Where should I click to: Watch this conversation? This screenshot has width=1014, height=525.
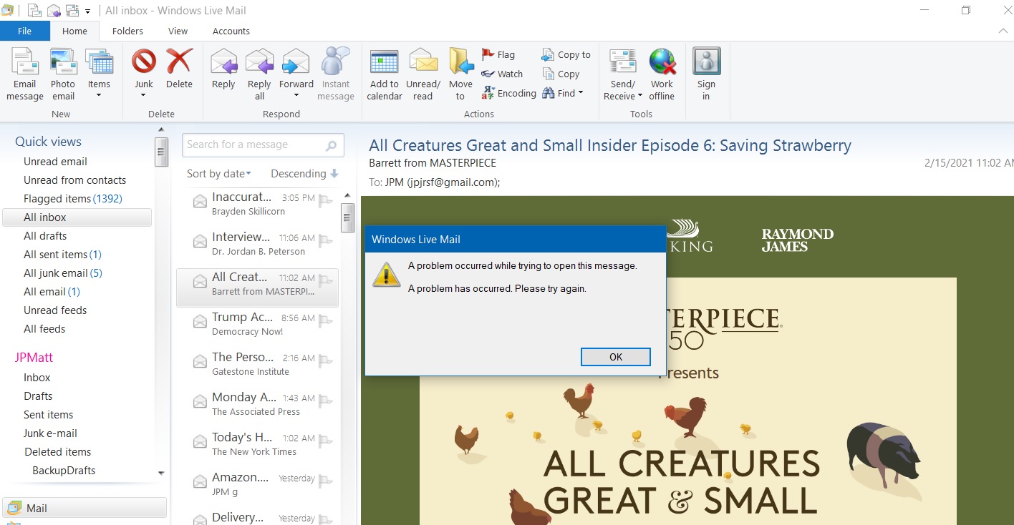502,74
